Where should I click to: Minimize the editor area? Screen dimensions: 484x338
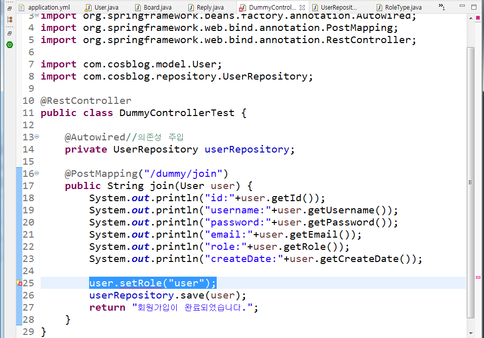click(x=462, y=6)
